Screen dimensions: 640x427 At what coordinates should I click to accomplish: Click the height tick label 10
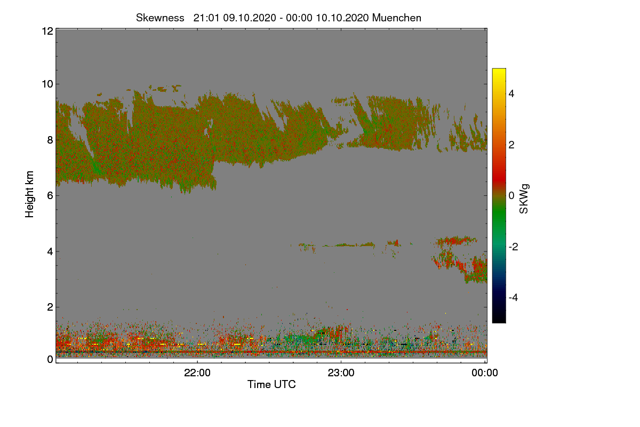46,84
